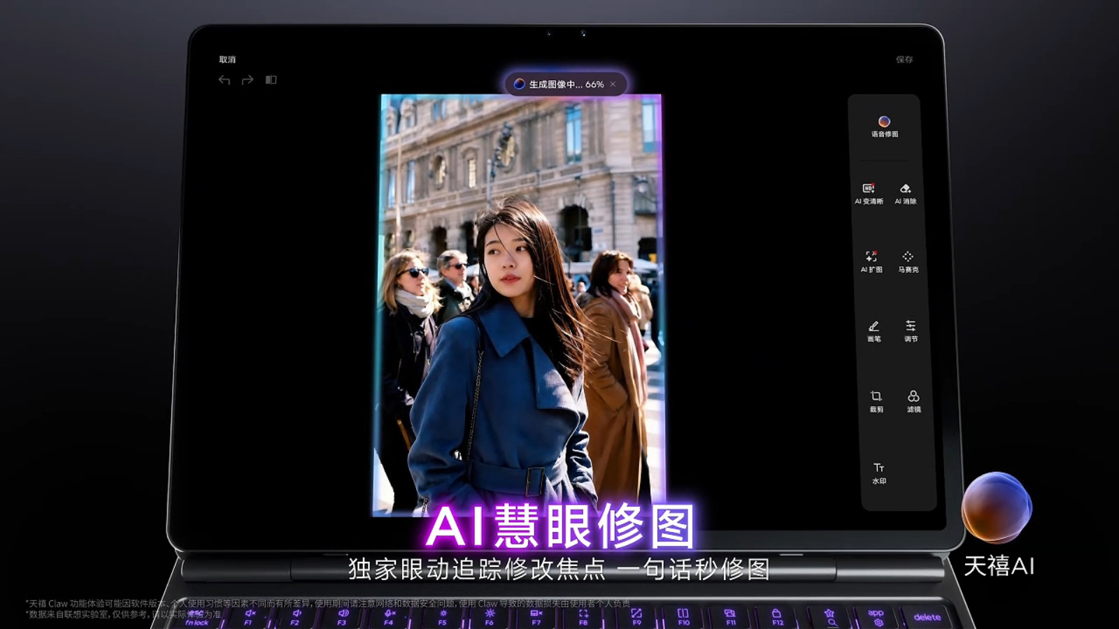Open the AI 扩图 expand tool

click(x=871, y=261)
